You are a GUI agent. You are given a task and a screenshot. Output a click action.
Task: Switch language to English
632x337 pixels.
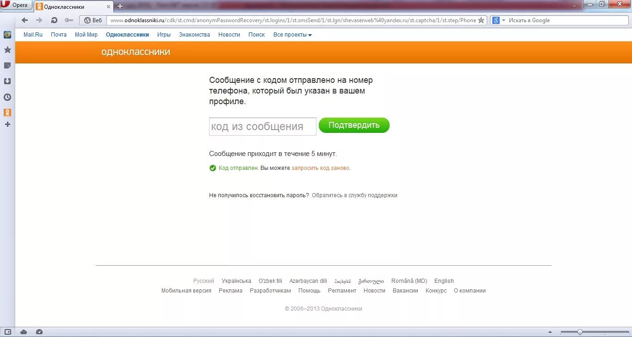point(444,281)
